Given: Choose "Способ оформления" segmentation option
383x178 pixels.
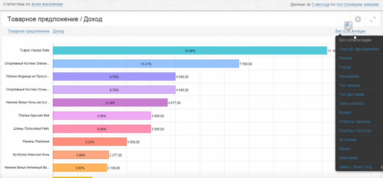Looking at the screenshot, I should [x=359, y=49].
